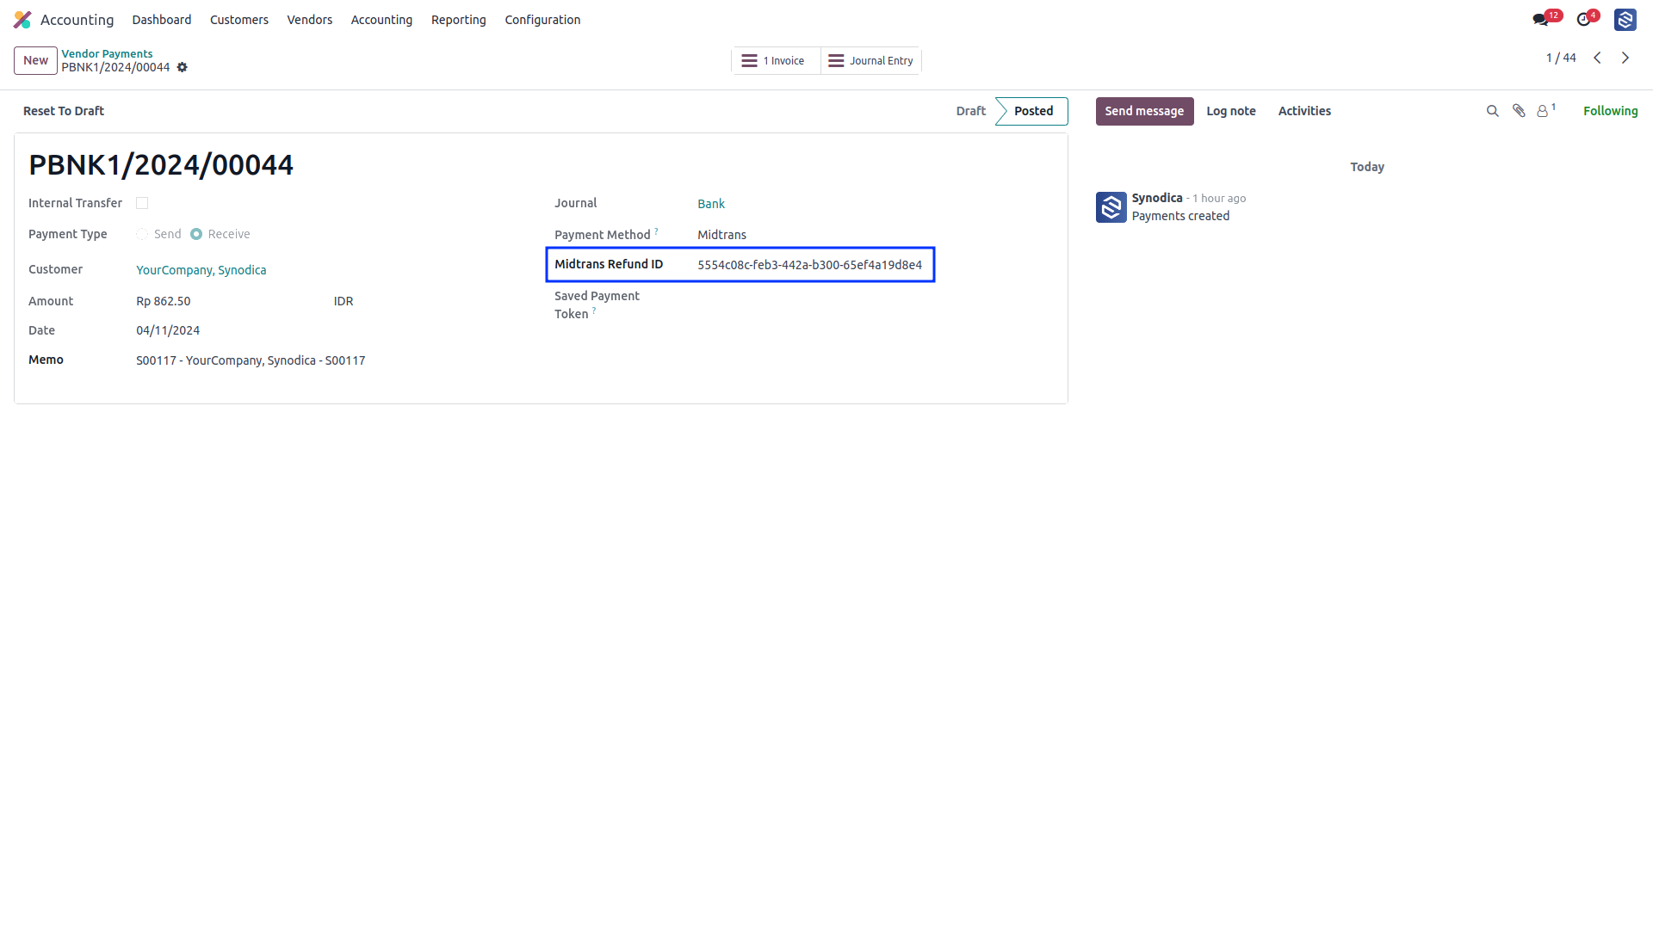1653x929 pixels.
Task: Go to next record arrow
Action: pos(1625,58)
